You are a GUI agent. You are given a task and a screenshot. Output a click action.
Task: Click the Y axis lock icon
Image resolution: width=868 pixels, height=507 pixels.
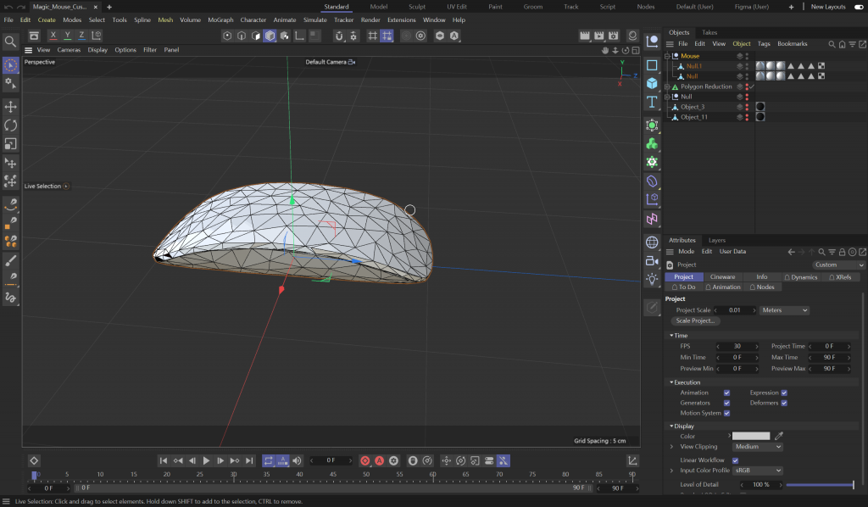point(68,36)
